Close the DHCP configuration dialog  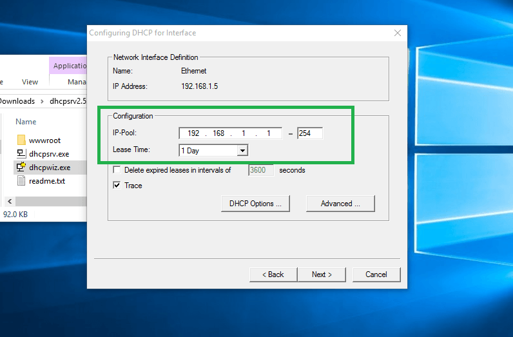click(396, 33)
